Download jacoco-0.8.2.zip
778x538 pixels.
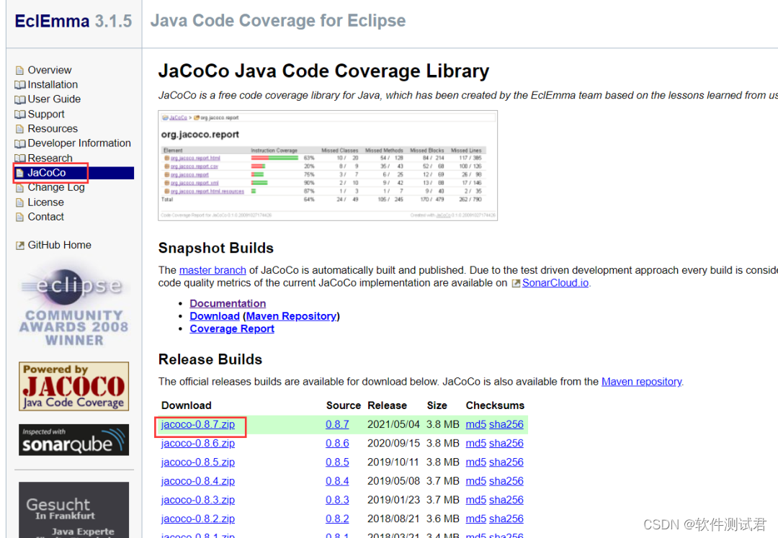(198, 519)
